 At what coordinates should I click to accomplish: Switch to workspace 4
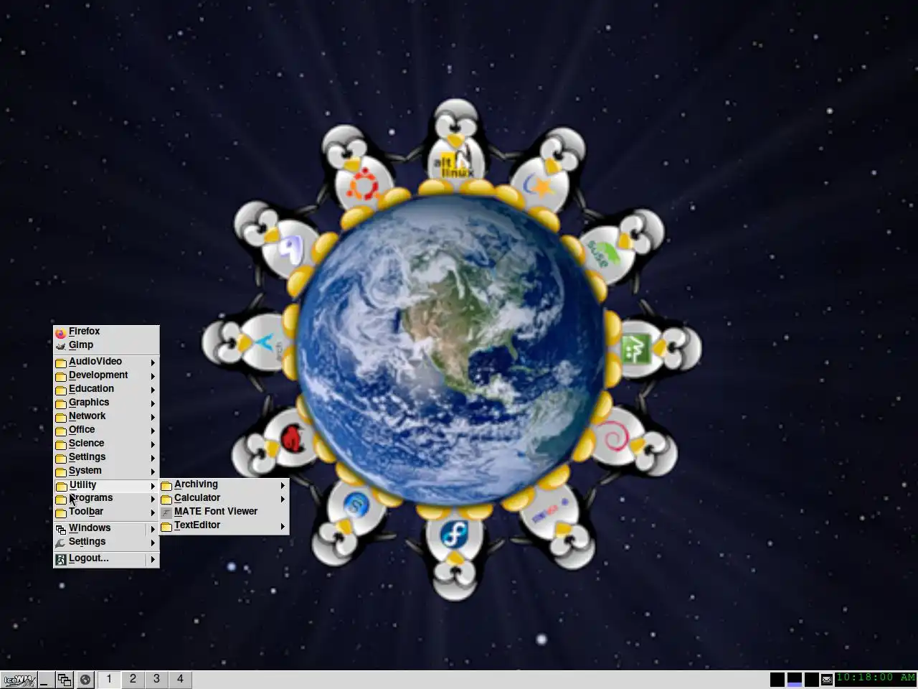[180, 679]
